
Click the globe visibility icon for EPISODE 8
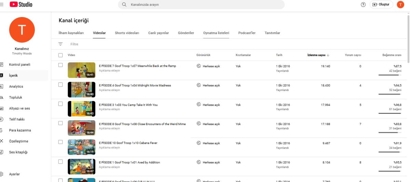pos(199,124)
